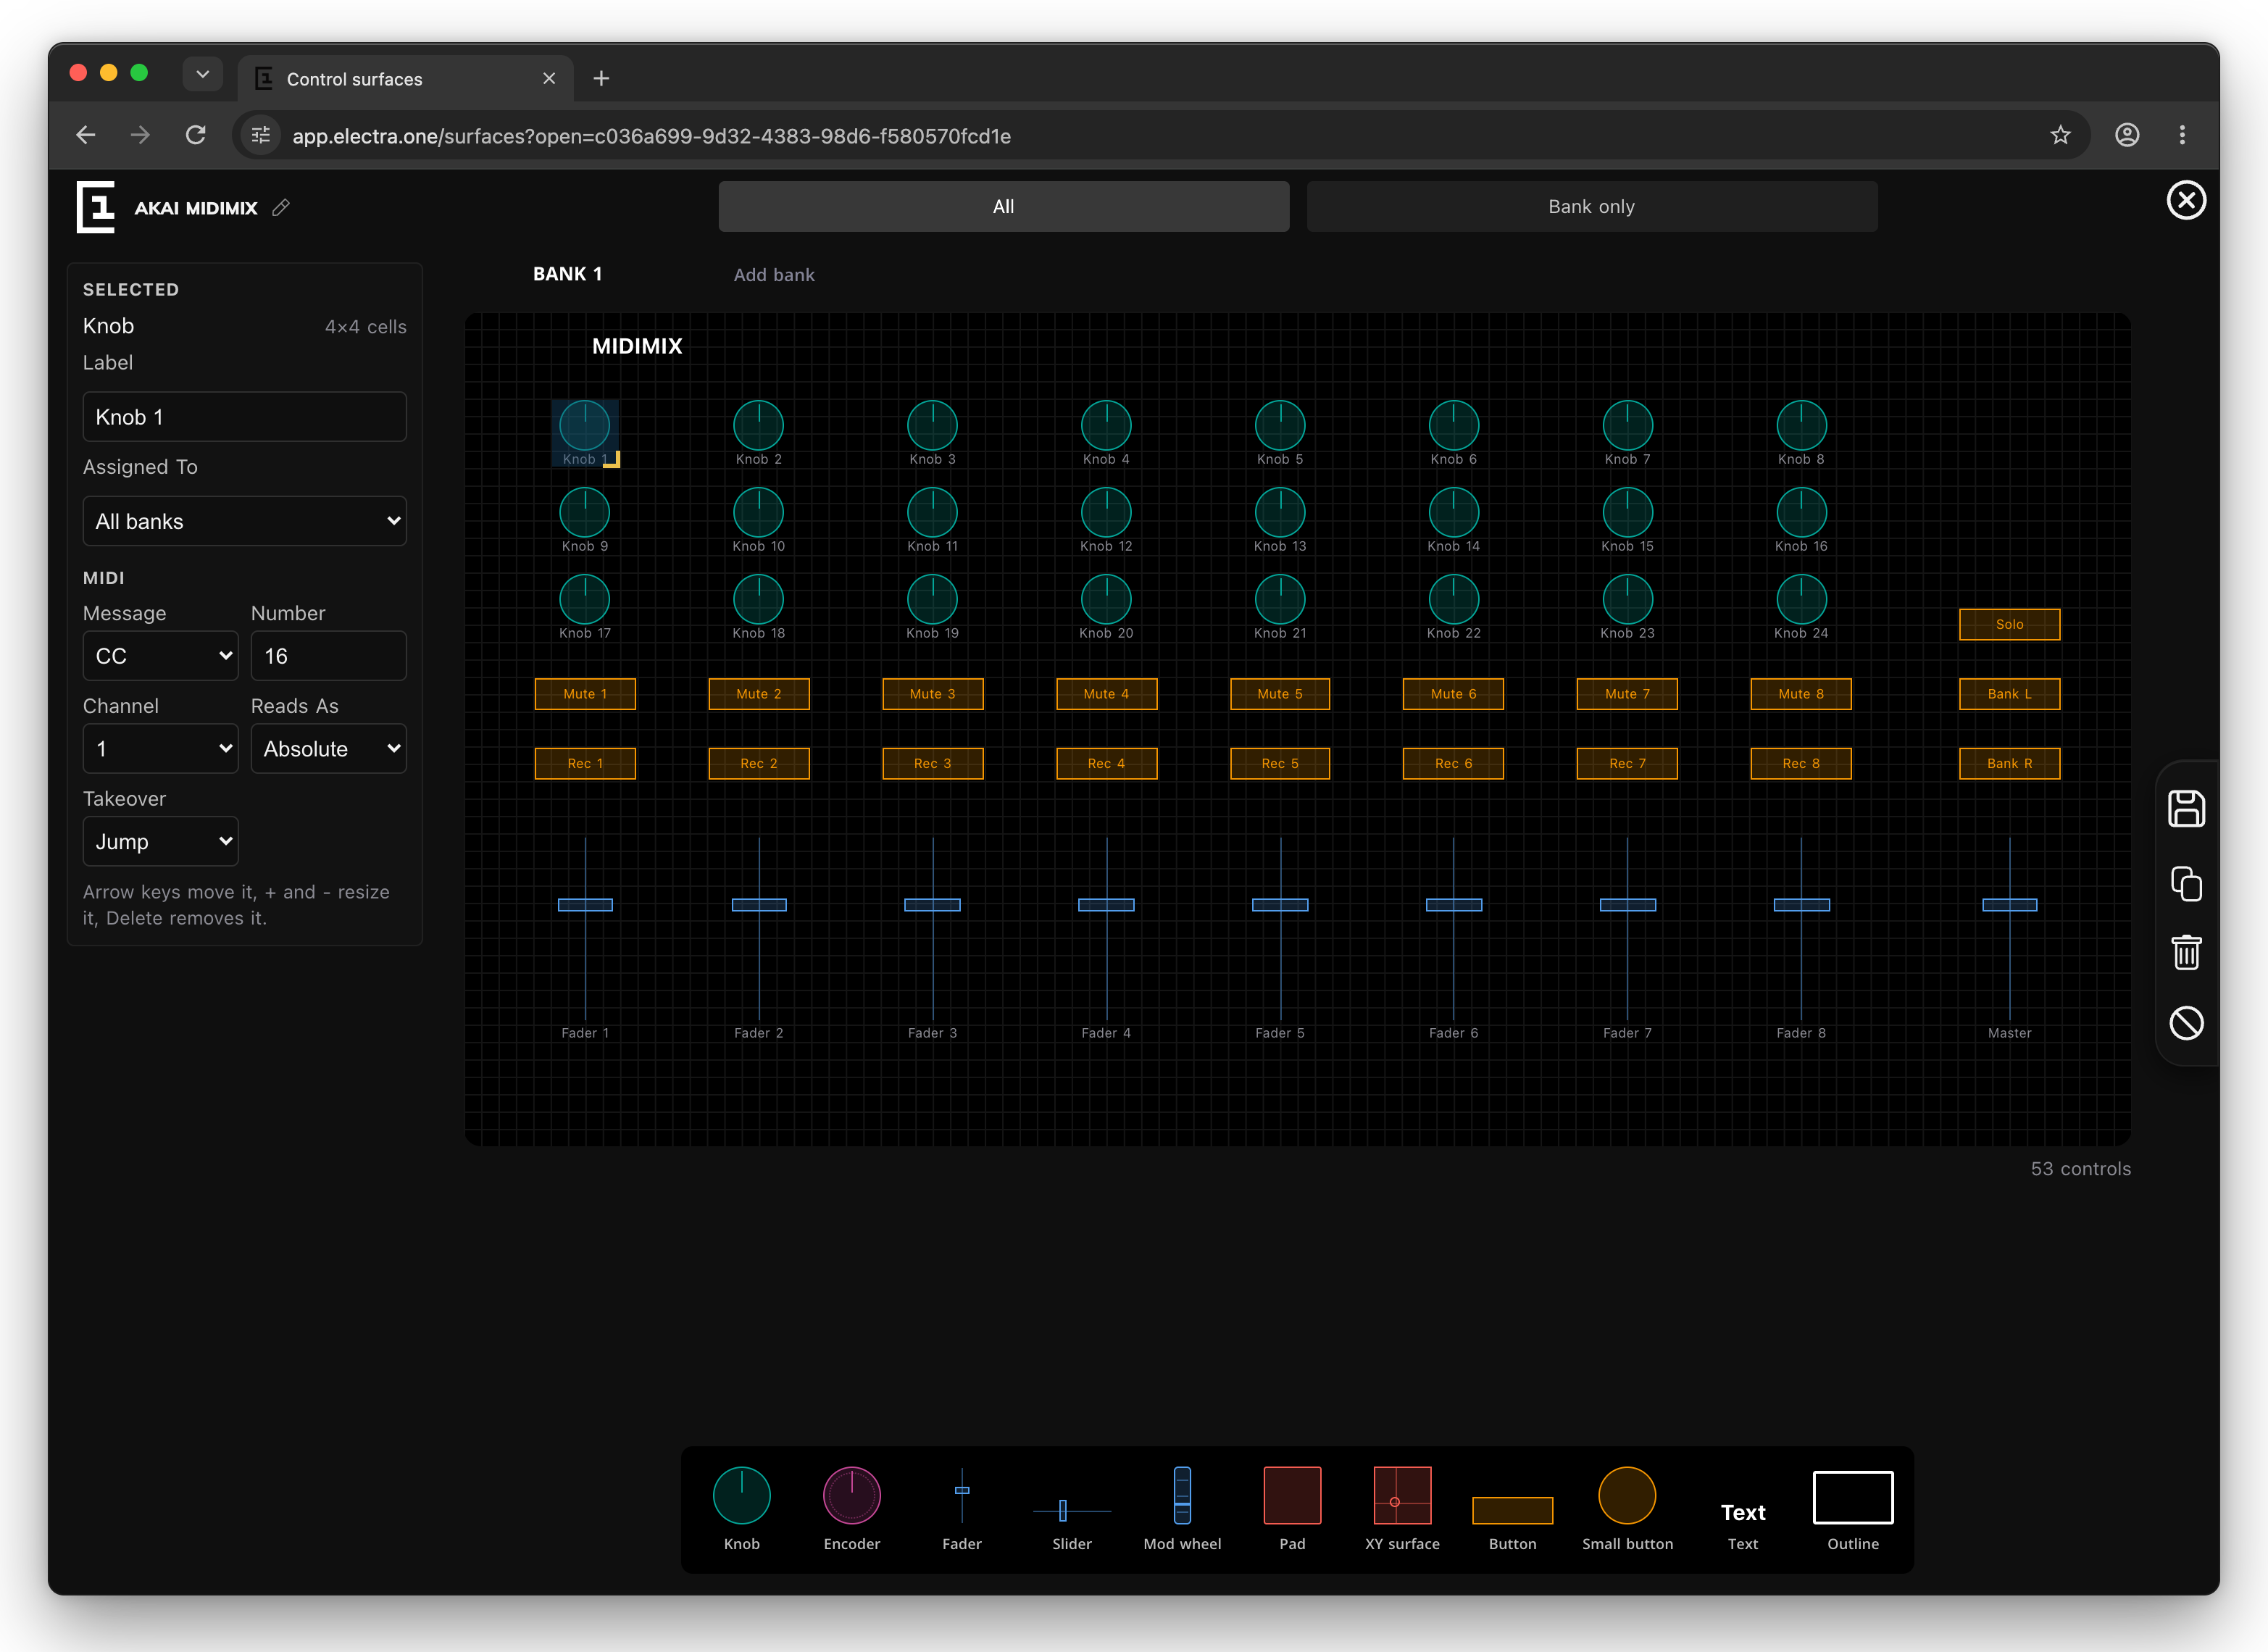
Task: Open the Takeover Jump dropdown
Action: pyautogui.click(x=160, y=841)
